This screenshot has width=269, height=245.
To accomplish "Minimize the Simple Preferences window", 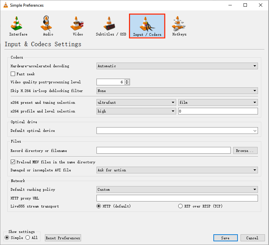I will click(230, 5).
